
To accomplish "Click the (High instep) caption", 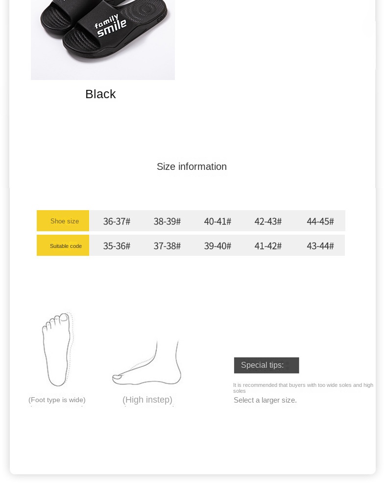I will point(147,400).
